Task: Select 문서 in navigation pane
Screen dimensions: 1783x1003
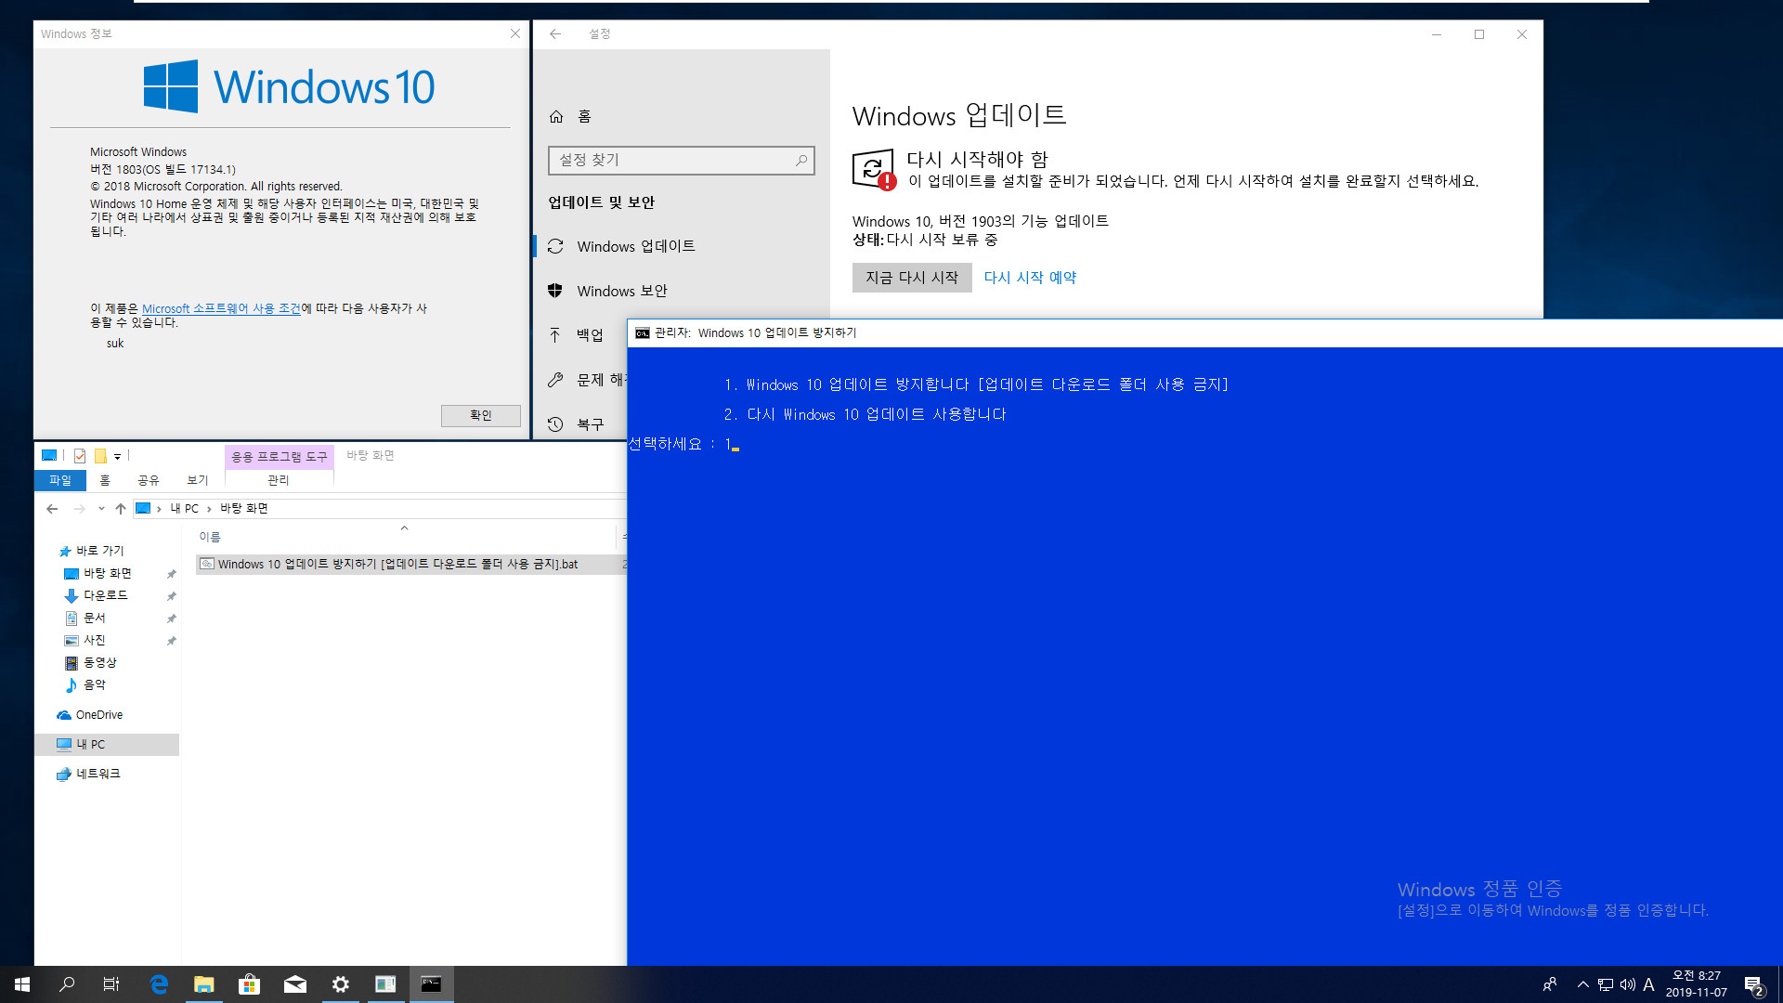Action: [x=94, y=618]
